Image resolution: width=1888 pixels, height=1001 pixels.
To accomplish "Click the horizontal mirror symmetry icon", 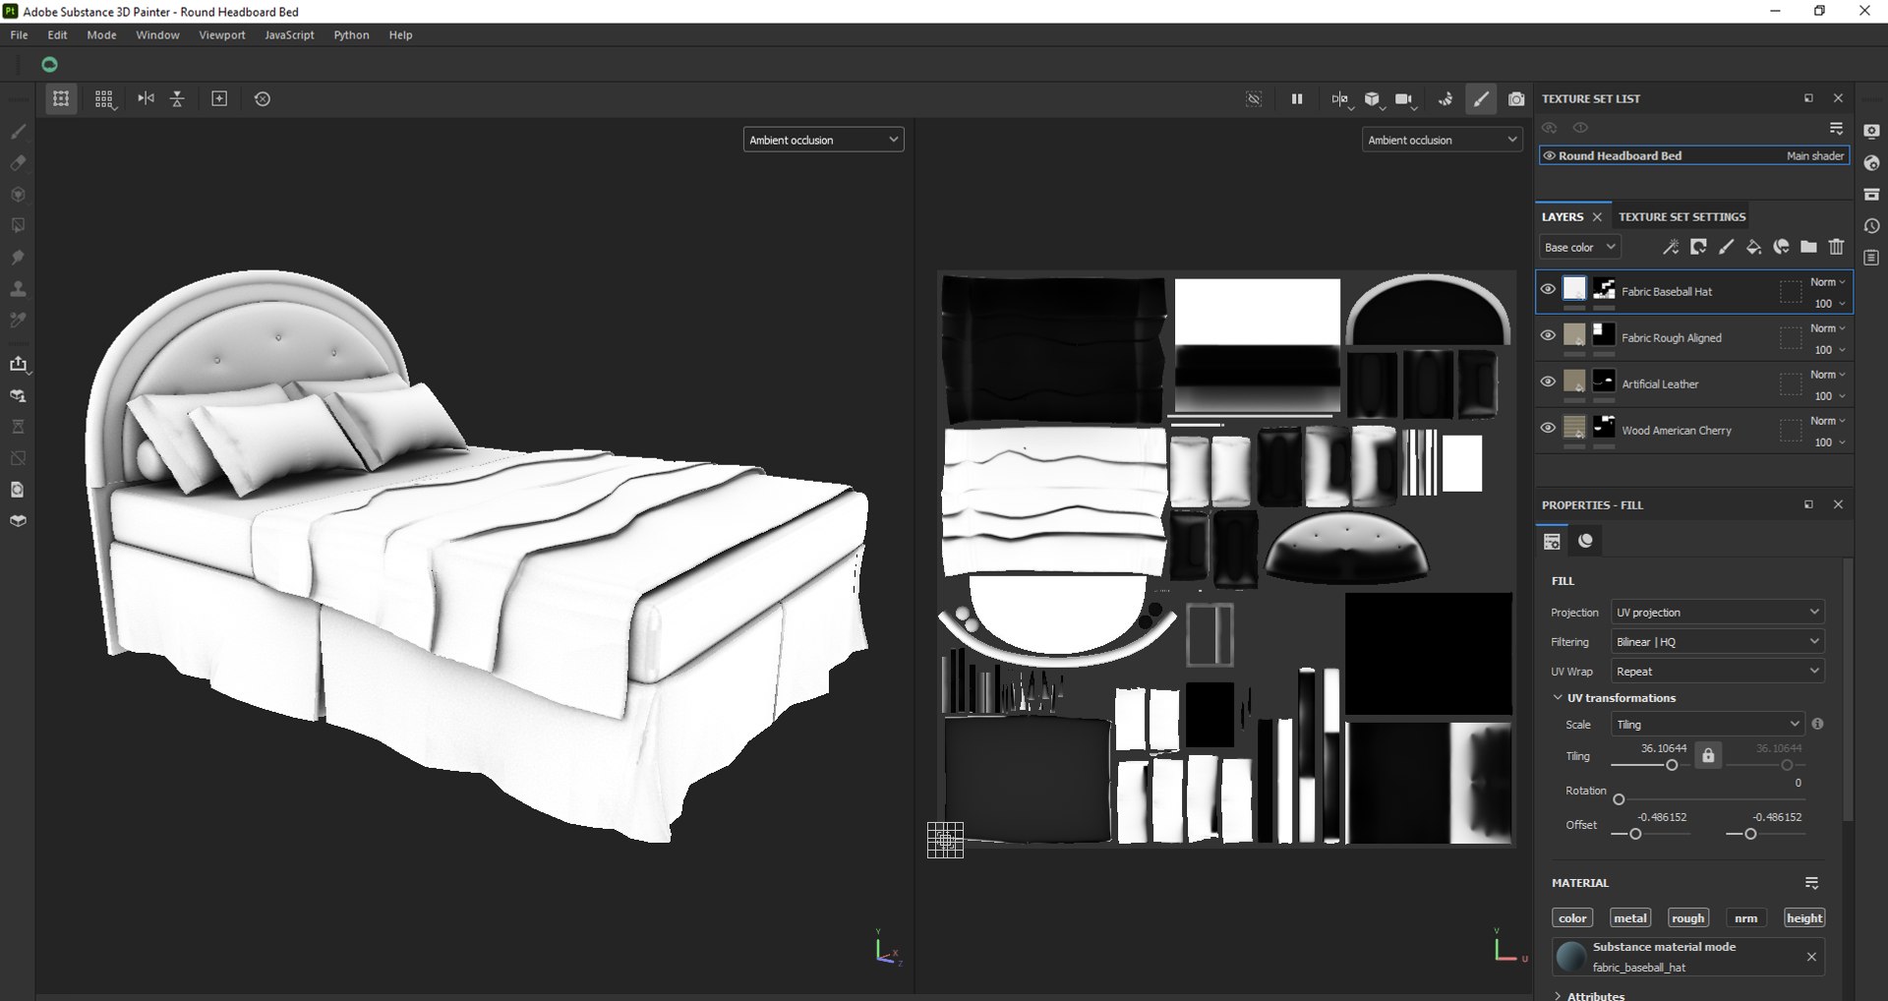I will (x=146, y=98).
